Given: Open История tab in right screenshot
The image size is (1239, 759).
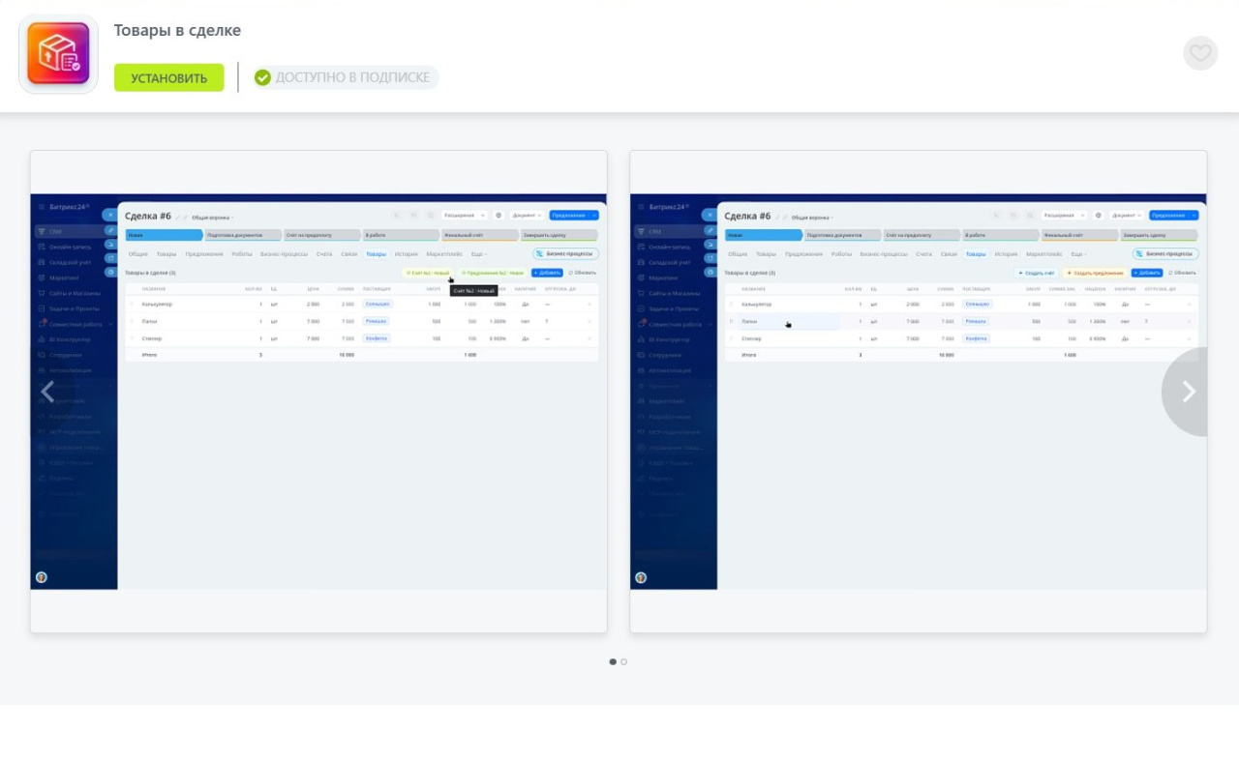Looking at the screenshot, I should pyautogui.click(x=1006, y=254).
